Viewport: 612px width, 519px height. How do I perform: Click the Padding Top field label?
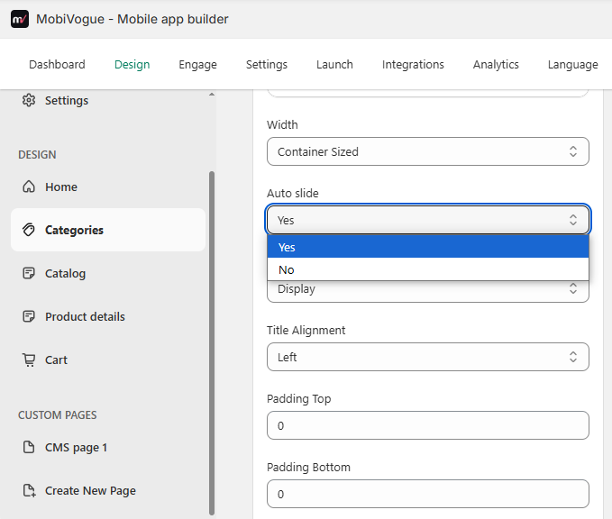(299, 399)
